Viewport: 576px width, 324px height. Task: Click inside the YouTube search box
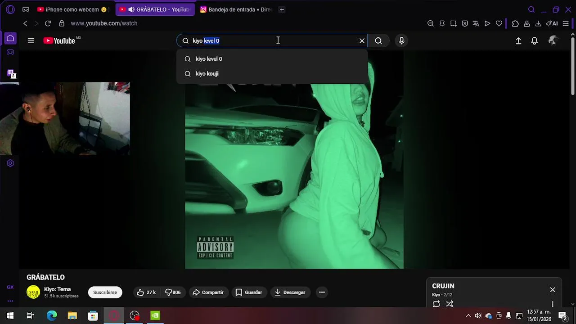pyautogui.click(x=272, y=40)
